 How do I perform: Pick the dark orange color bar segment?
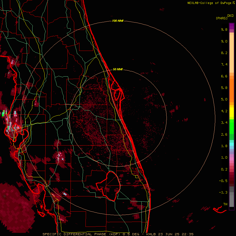tap(232, 91)
